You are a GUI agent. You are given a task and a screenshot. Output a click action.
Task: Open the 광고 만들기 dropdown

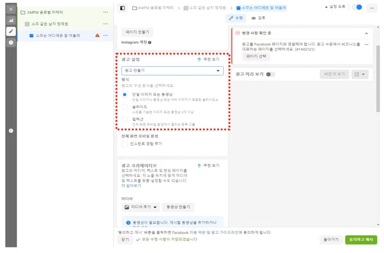point(172,71)
